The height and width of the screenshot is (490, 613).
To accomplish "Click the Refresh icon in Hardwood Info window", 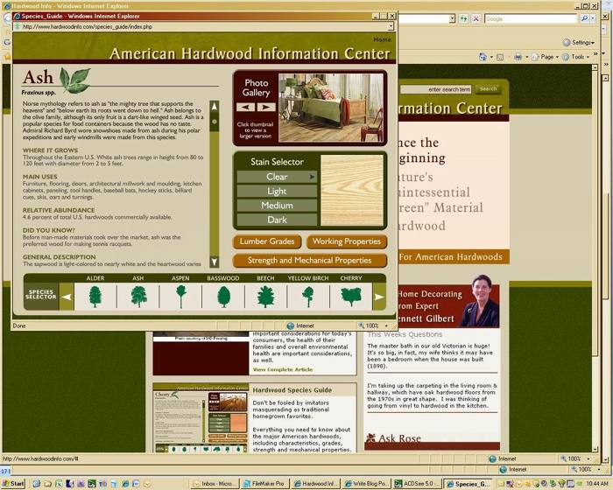I will point(463,18).
